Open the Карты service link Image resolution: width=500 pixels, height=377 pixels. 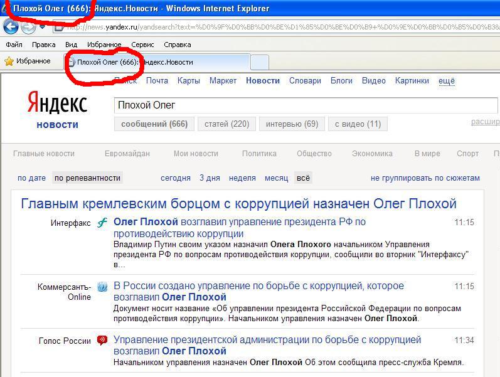coord(188,81)
